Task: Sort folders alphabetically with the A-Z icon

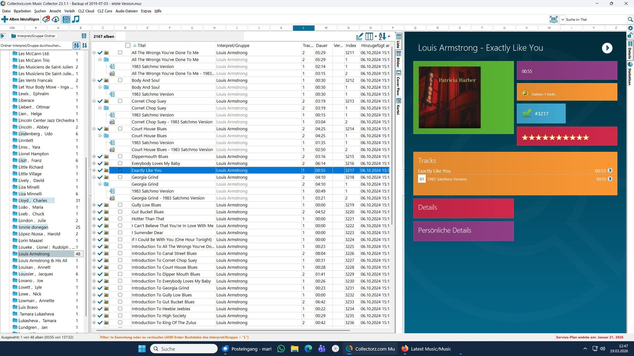Action: pos(77,45)
